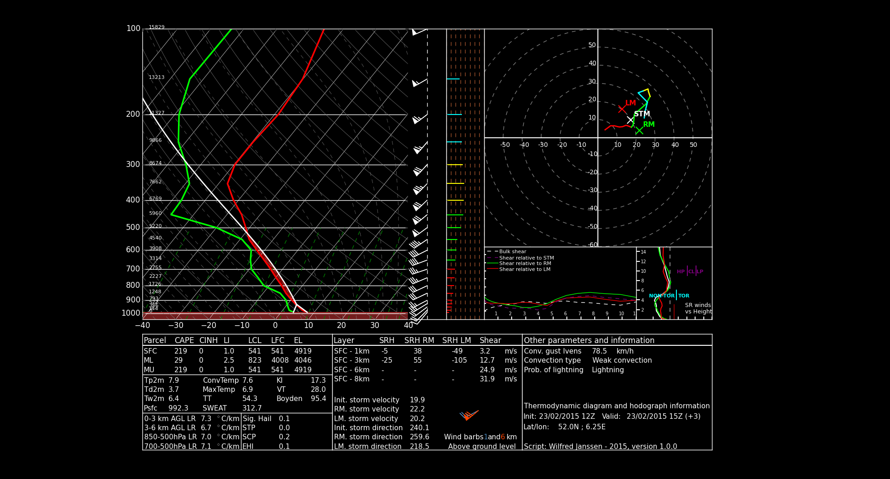Click the wind barb at the 500 hPa level
Screen dimensions: 890x479
coord(419,231)
